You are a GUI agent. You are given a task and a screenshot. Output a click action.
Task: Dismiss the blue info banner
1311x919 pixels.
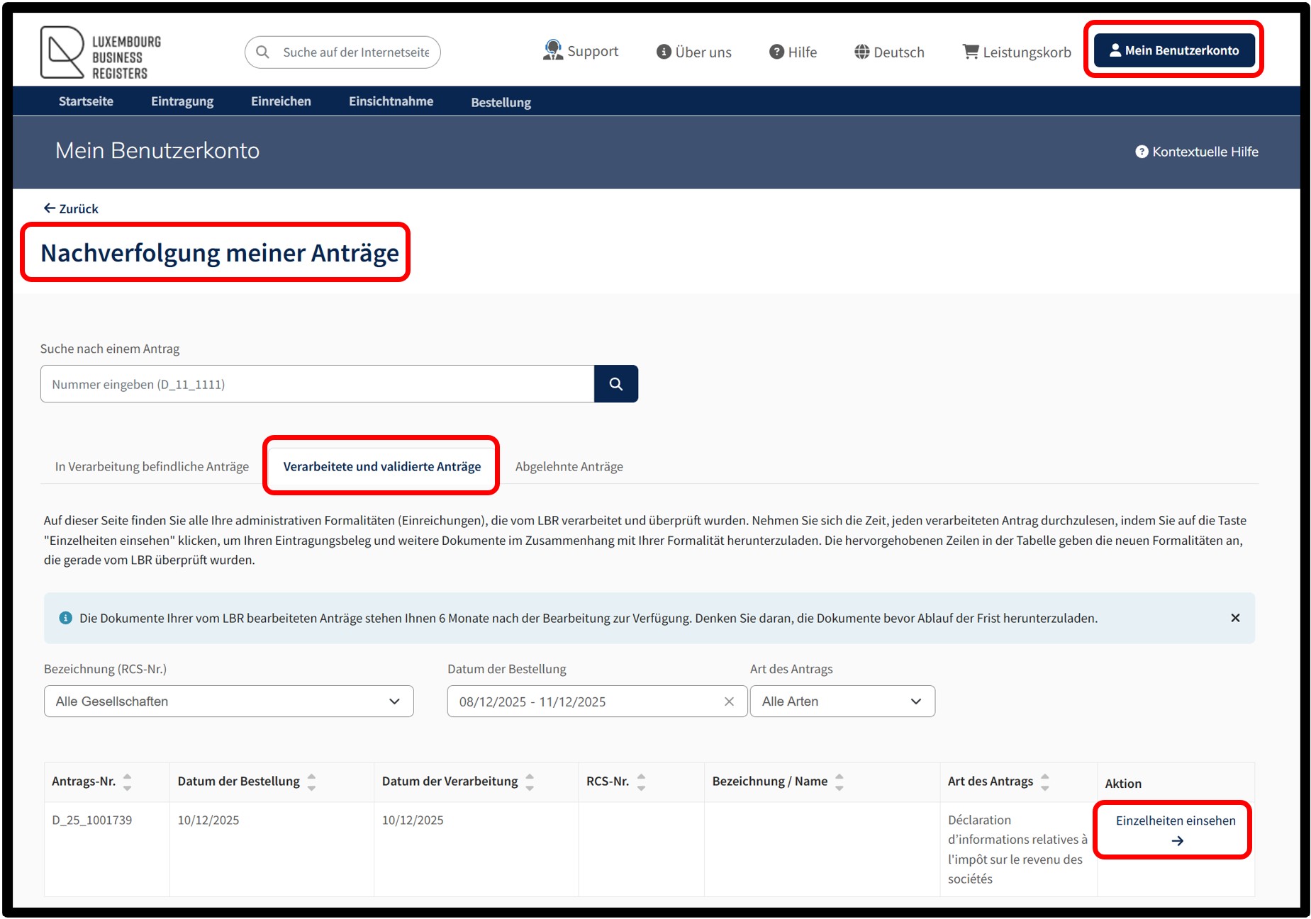pos(1235,618)
